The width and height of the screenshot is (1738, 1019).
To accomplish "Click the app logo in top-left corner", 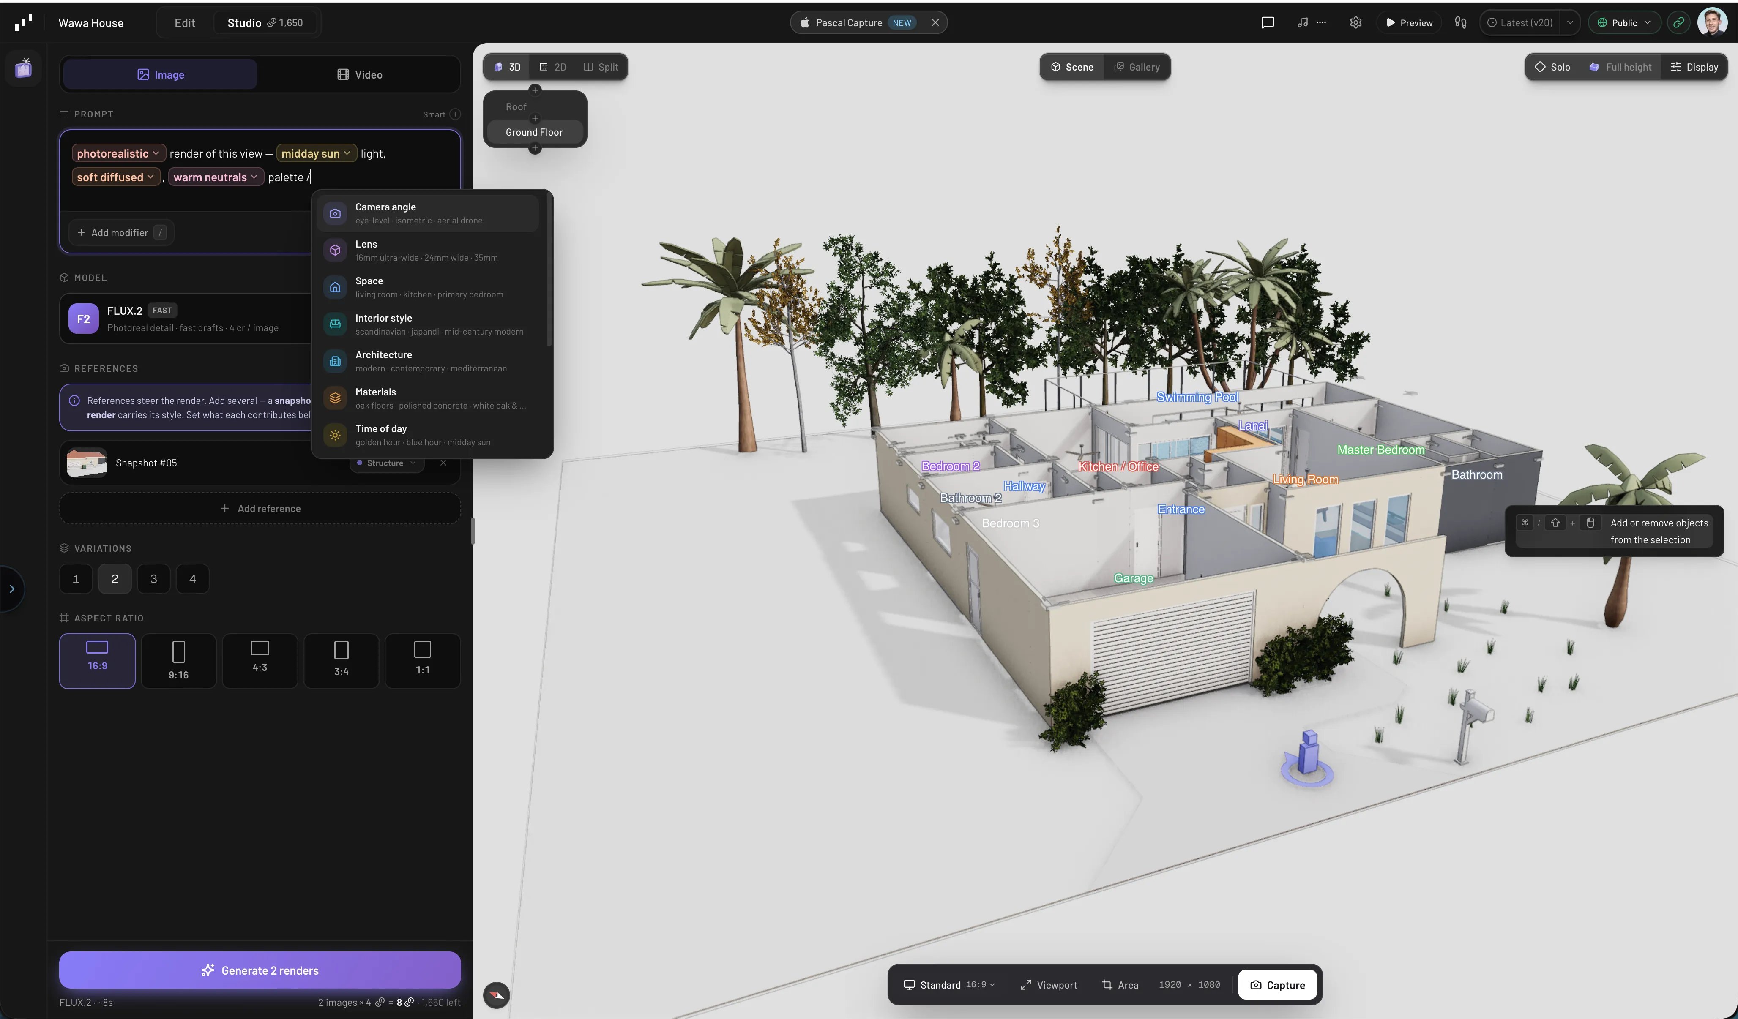I will coord(23,23).
